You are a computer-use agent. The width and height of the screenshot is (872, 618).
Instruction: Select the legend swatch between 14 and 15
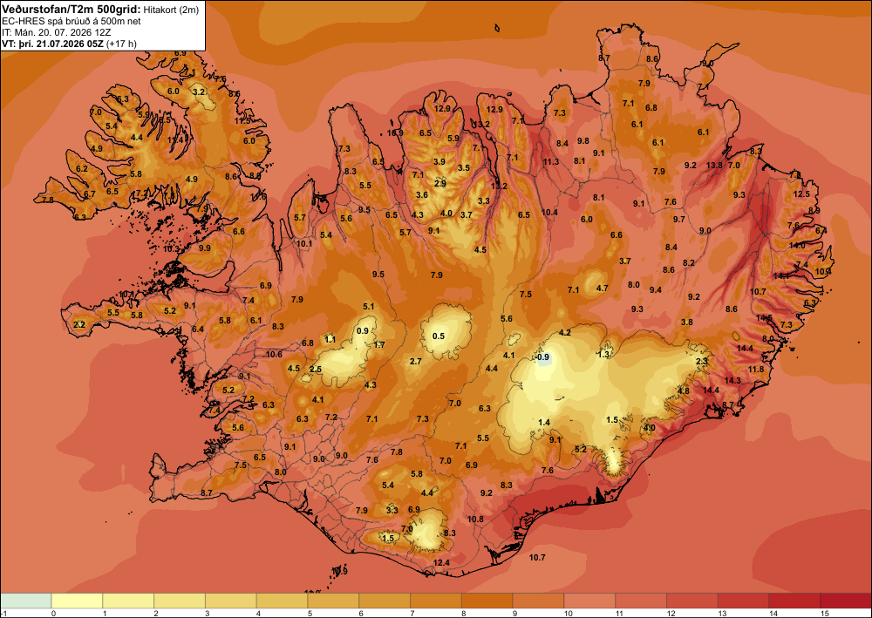pos(794,601)
